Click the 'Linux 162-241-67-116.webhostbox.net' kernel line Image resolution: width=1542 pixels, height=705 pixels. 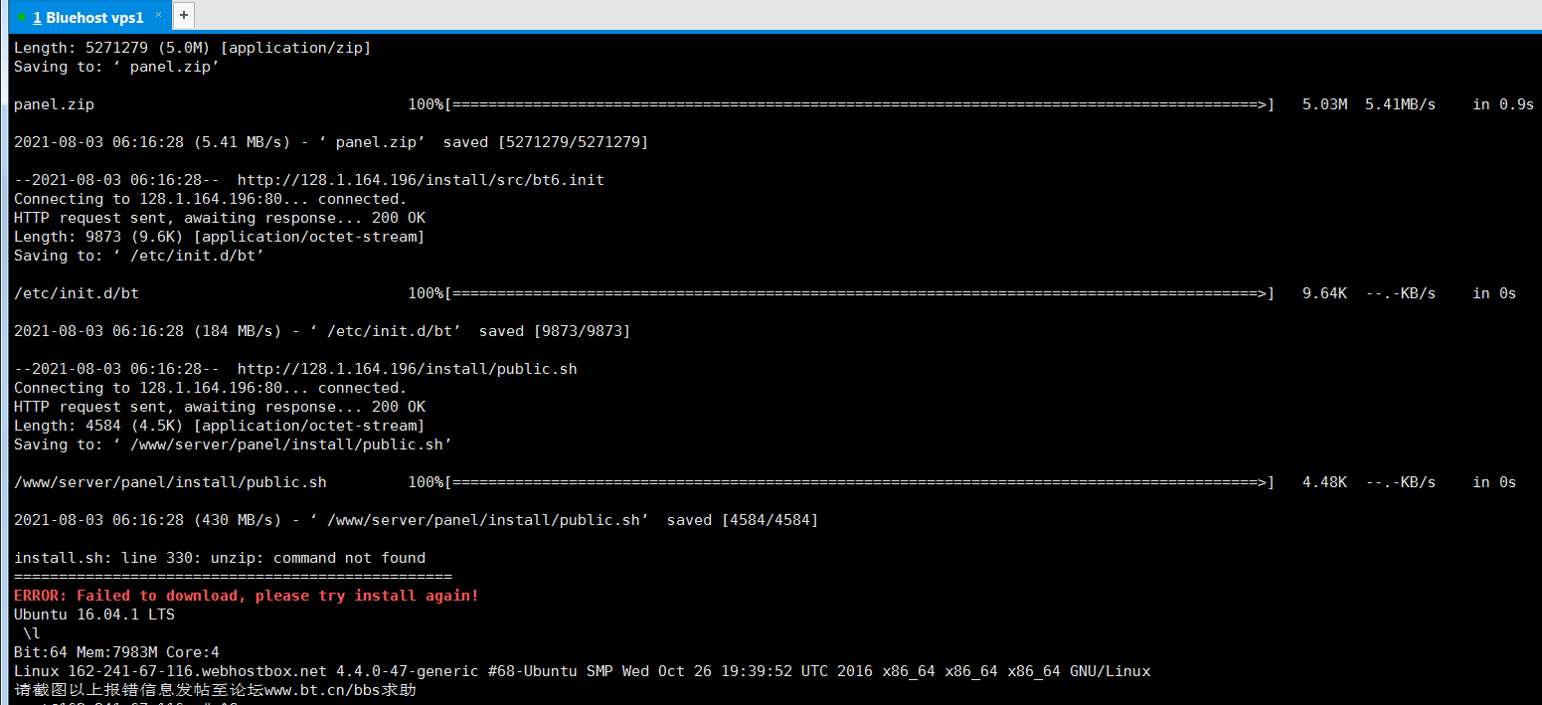pos(582,671)
